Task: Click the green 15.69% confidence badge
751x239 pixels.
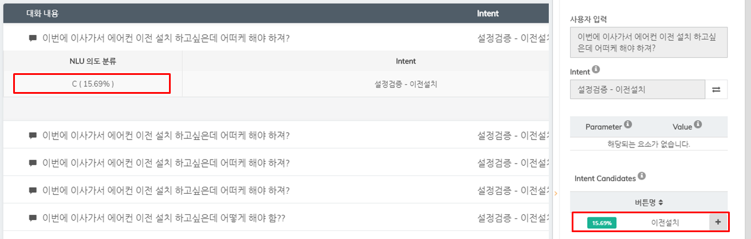Action: point(601,223)
